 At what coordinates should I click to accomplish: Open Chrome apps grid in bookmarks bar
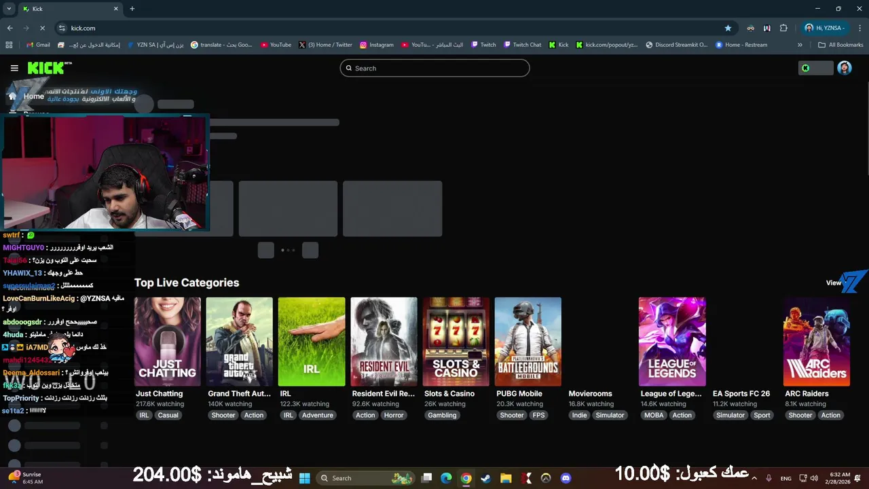point(9,45)
